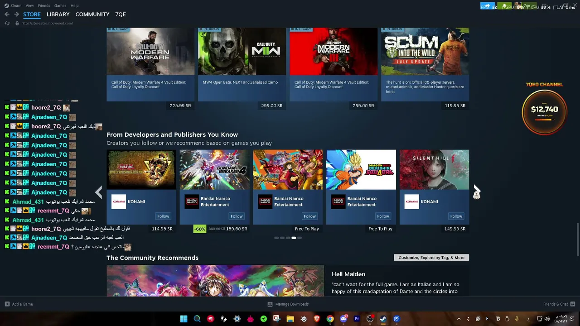The height and width of the screenshot is (326, 580).
Task: Open the Windows Start menu
Action: pyautogui.click(x=184, y=319)
